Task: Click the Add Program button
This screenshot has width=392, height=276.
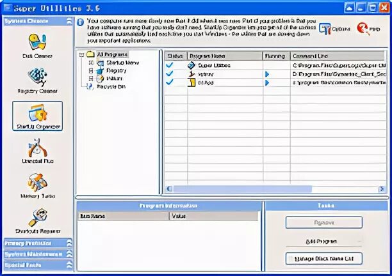Action: 323,241
